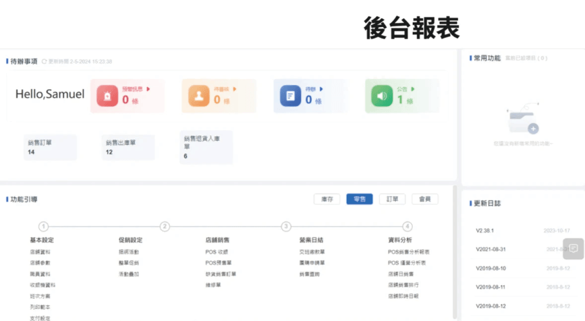Open the 銷售查詢 link
Viewport: 585px width, 321px height.
[309, 274]
